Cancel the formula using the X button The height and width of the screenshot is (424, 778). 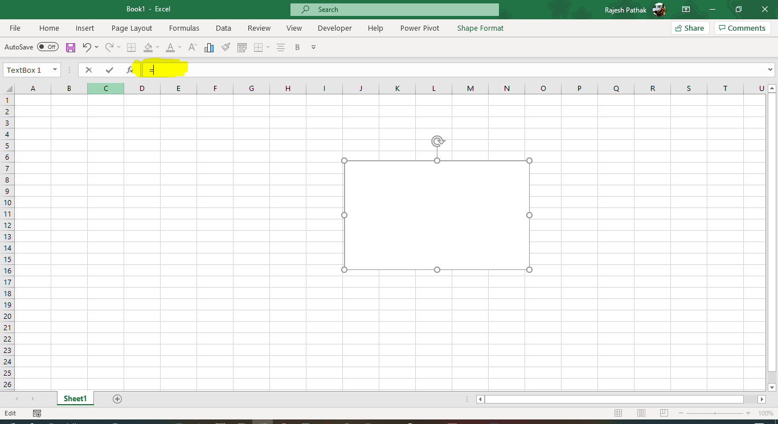[89, 69]
